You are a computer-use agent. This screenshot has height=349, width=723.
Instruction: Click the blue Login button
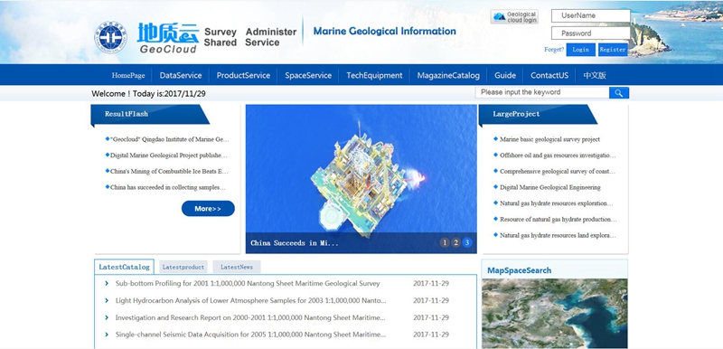[580, 50]
